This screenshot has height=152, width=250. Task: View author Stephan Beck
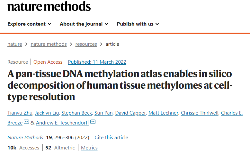(77, 113)
